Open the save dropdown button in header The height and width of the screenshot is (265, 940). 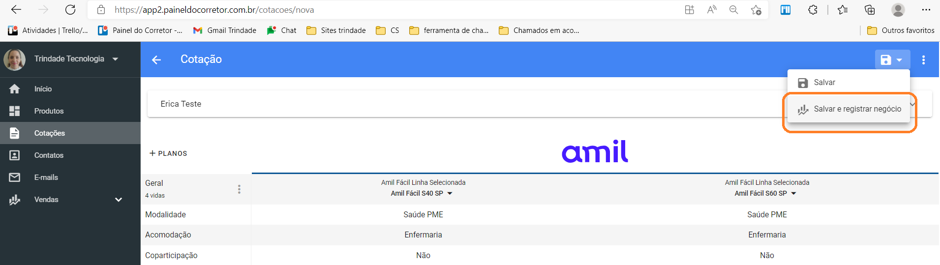(892, 59)
